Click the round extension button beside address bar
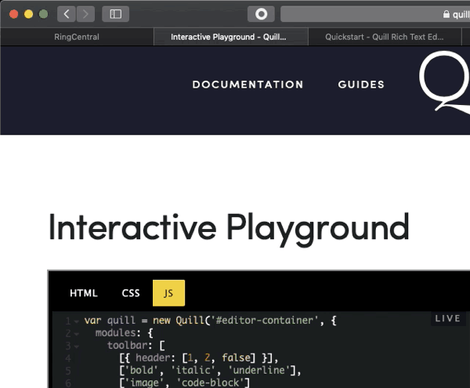470x388 pixels. (261, 14)
